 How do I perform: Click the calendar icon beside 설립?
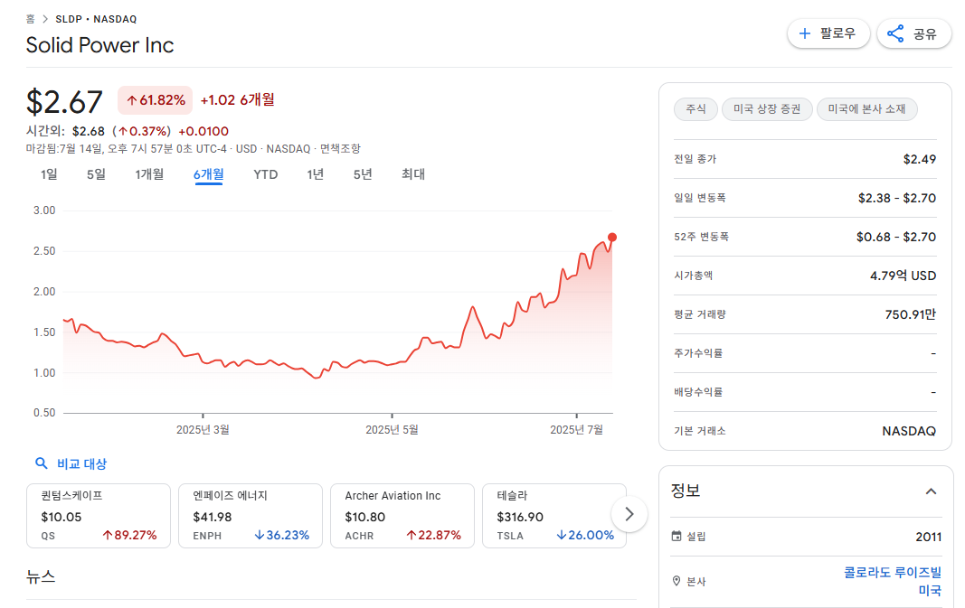tap(676, 536)
